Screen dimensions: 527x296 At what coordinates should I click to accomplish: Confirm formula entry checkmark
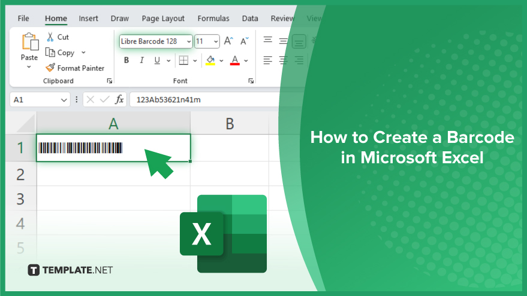pos(104,99)
